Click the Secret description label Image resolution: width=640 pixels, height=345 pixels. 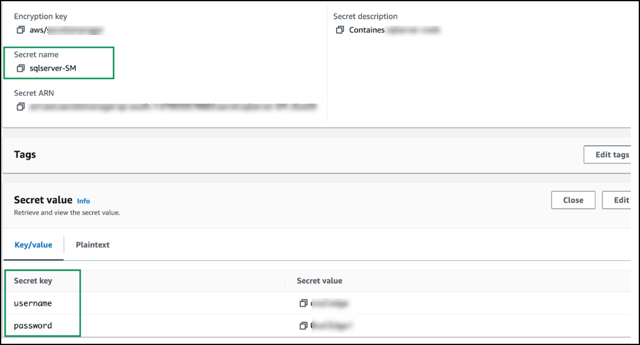click(x=365, y=17)
